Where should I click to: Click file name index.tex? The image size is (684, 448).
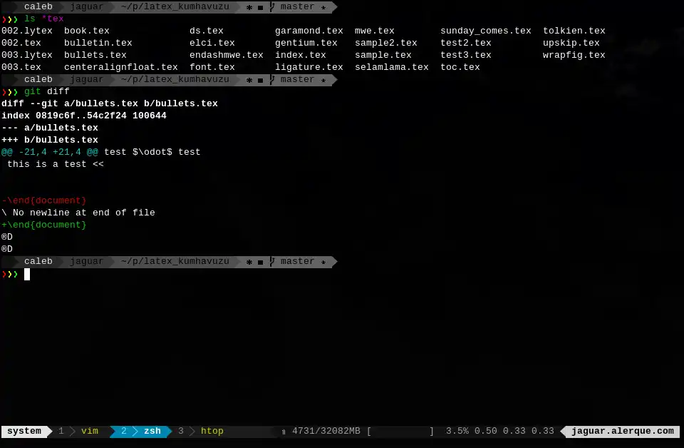(301, 55)
